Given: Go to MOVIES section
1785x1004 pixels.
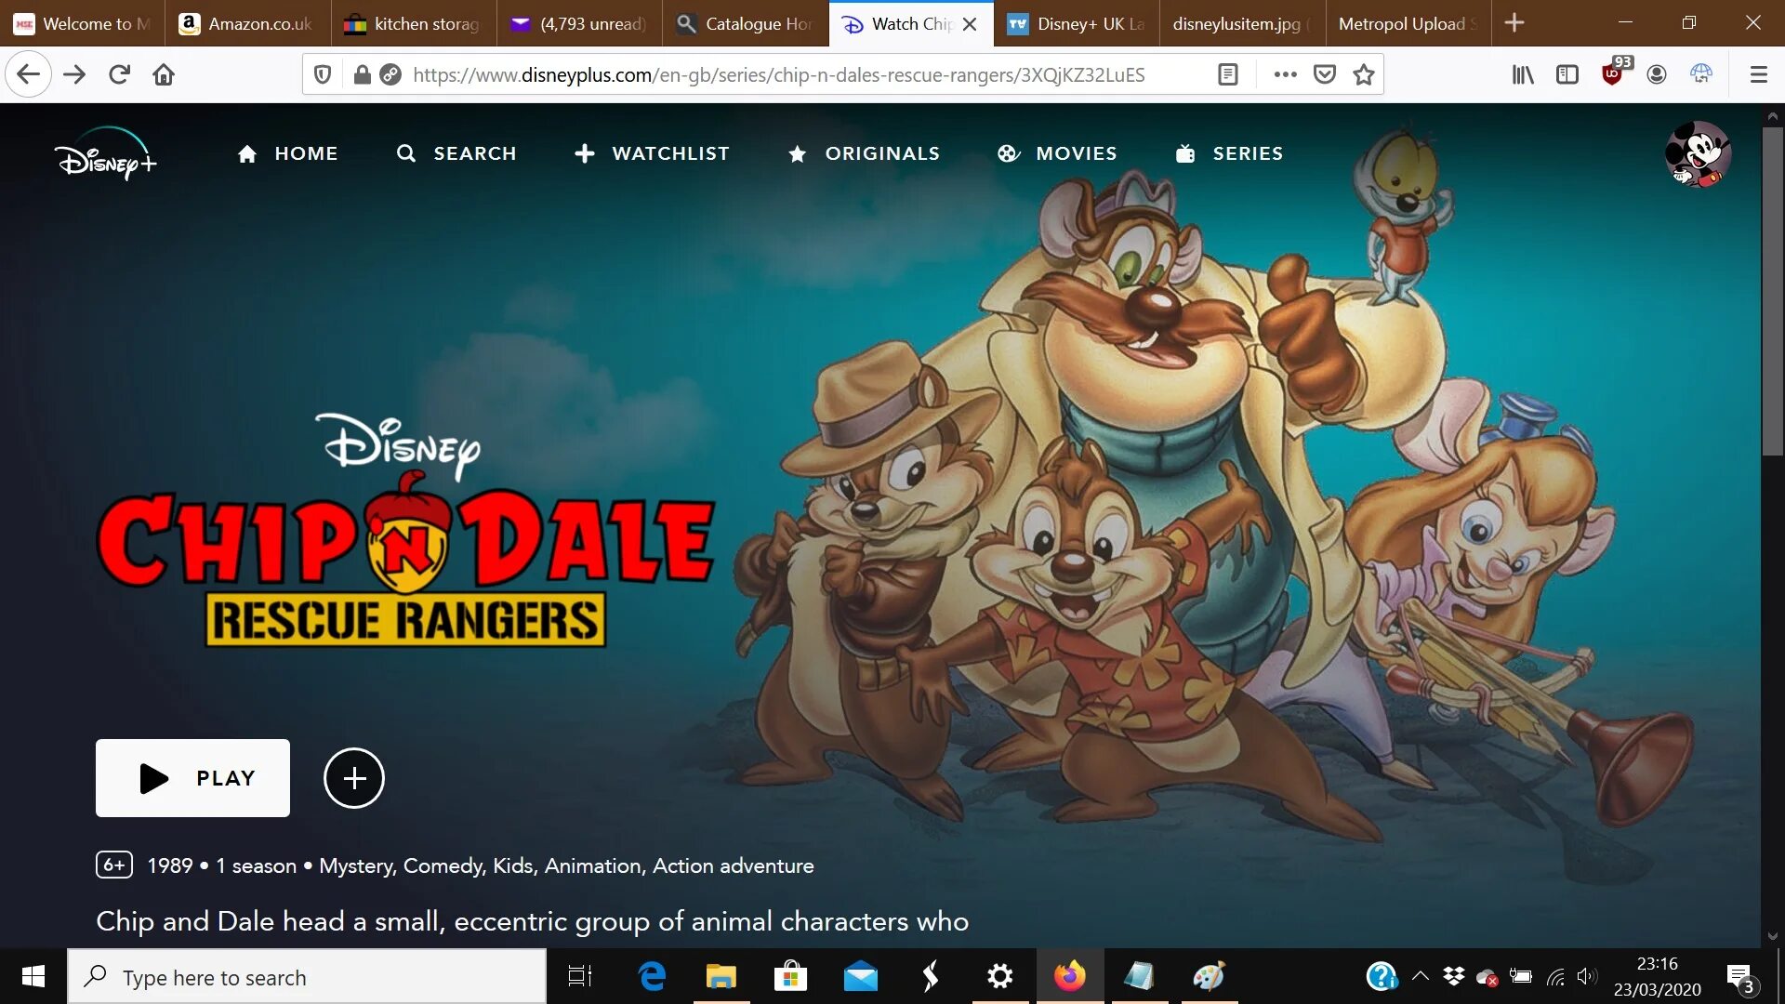Looking at the screenshot, I should (x=1057, y=153).
